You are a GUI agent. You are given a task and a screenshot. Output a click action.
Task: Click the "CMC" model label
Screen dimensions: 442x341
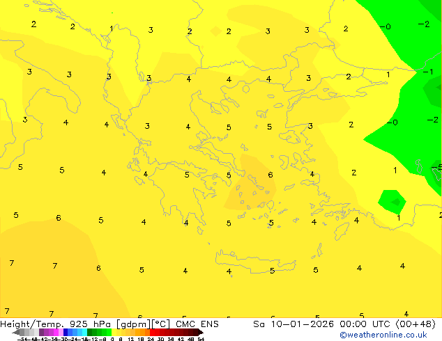pyautogui.click(x=185, y=324)
